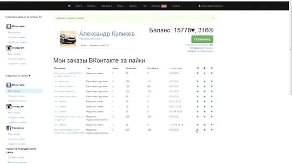This screenshot has width=292, height=164.
Task: Delete order with stats 0 0 10 10 10
Action: 212,112
